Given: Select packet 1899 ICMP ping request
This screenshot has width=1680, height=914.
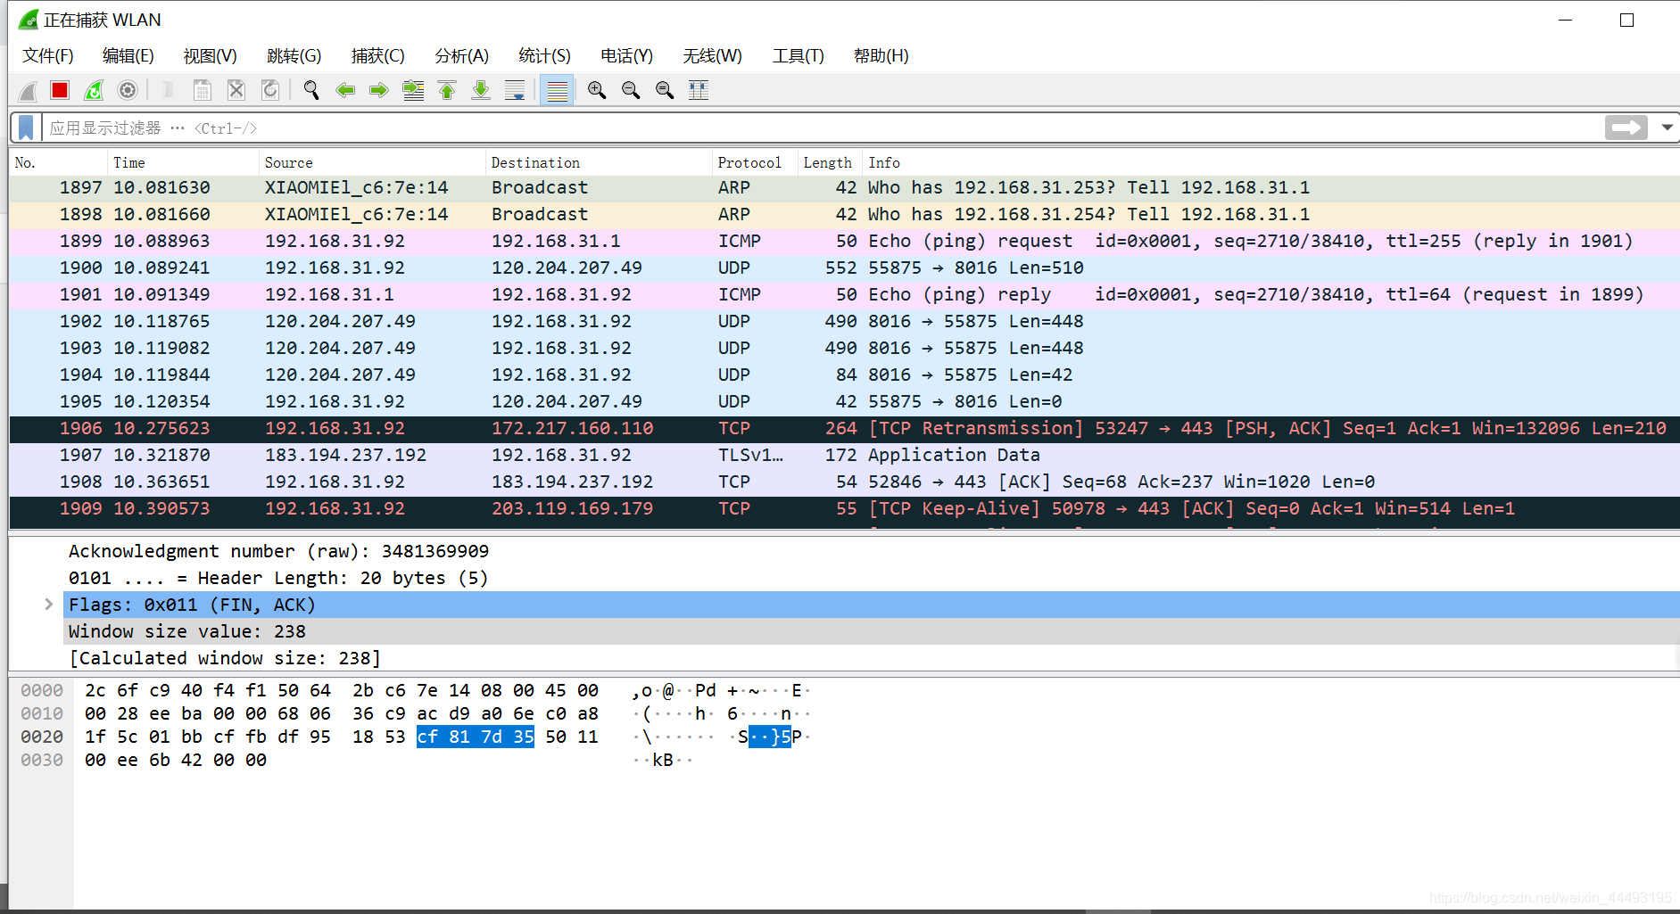Looking at the screenshot, I should (844, 242).
